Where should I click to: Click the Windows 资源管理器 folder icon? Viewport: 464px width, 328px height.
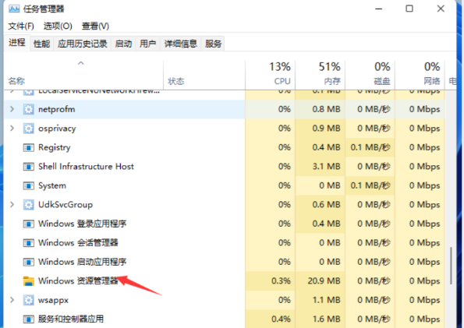click(28, 281)
